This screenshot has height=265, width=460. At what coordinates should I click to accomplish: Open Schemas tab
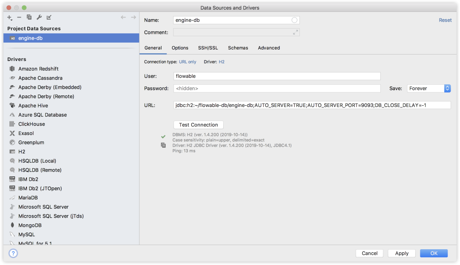[x=238, y=48]
